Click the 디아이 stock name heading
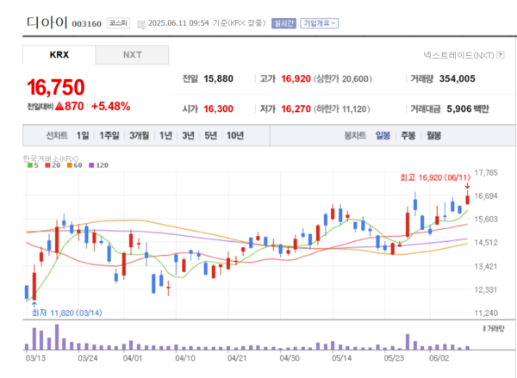The width and height of the screenshot is (517, 378). [47, 22]
